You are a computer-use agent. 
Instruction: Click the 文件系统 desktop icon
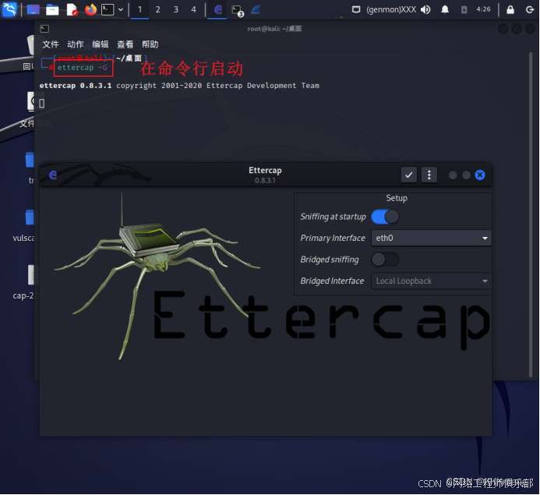(x=30, y=102)
